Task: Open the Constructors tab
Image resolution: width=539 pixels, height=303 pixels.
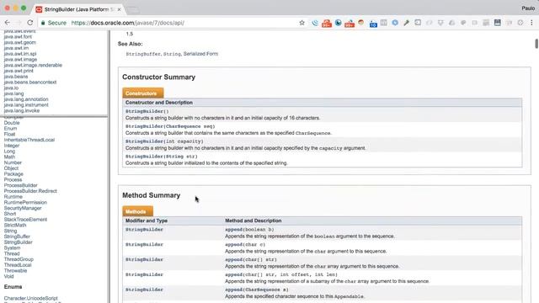Action: pos(142,93)
